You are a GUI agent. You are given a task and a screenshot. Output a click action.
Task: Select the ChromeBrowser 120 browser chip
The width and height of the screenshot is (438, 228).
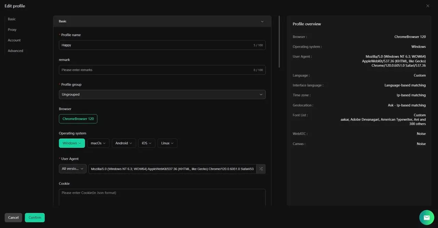(x=78, y=119)
